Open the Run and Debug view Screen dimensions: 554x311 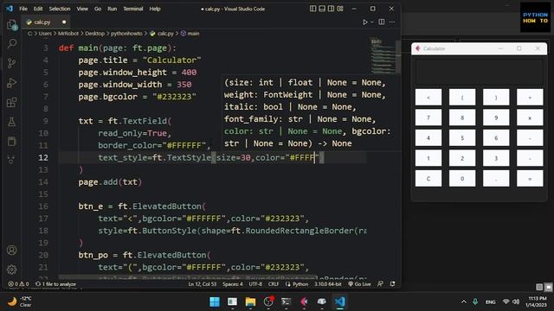pos(11,83)
